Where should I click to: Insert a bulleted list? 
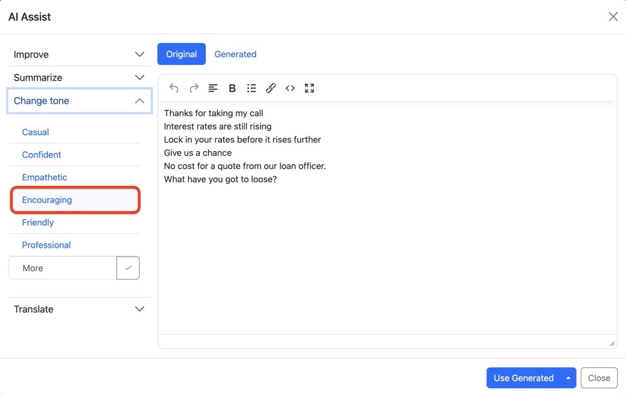coord(251,88)
